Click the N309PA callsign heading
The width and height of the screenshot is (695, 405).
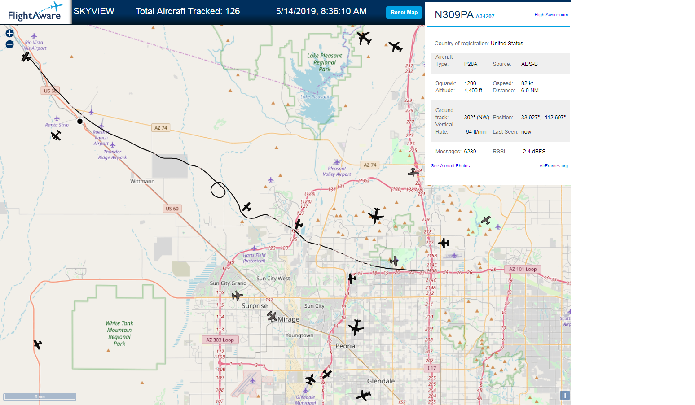click(x=454, y=15)
